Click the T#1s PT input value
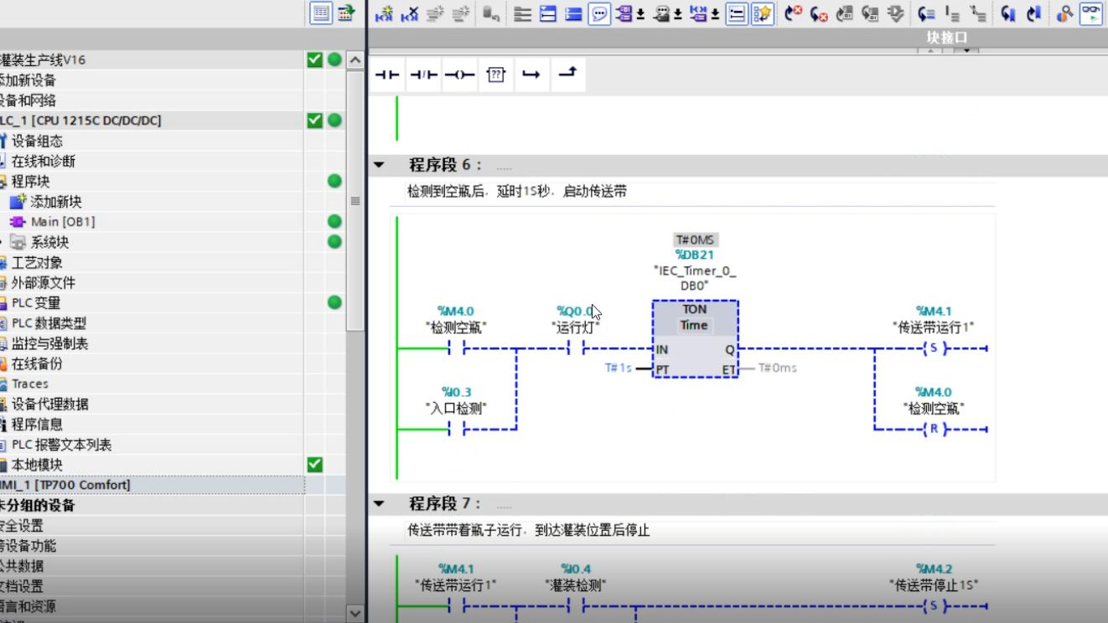The image size is (1108, 623). (x=619, y=368)
